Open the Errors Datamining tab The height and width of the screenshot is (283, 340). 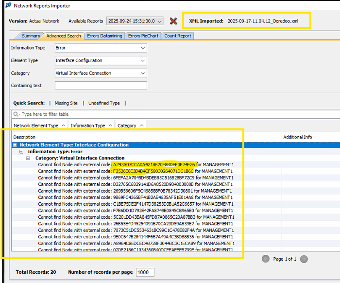tap(104, 36)
